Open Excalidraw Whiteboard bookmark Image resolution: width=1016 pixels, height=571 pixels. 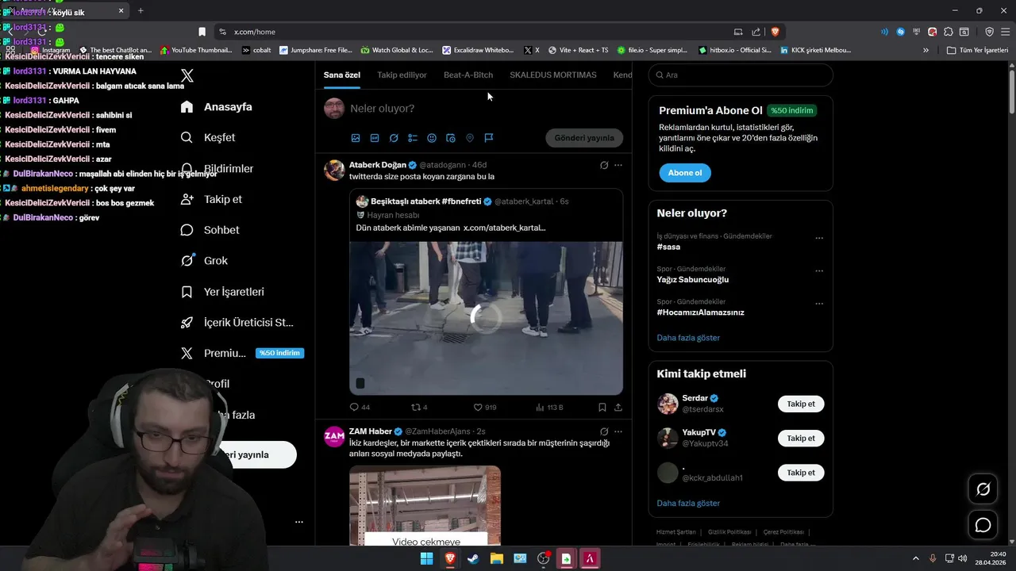click(478, 50)
